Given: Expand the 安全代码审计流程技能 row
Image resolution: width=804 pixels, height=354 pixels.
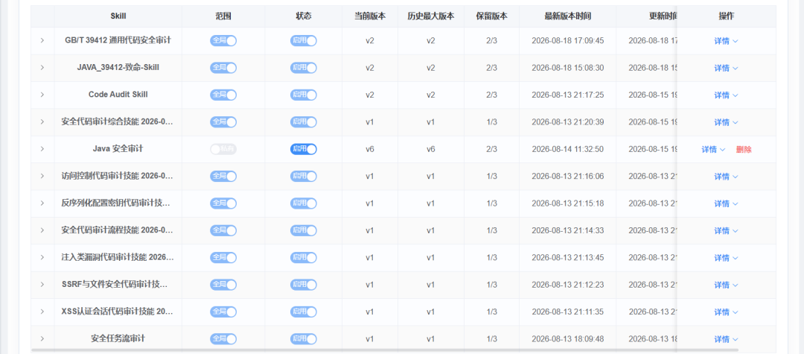Looking at the screenshot, I should click(42, 230).
